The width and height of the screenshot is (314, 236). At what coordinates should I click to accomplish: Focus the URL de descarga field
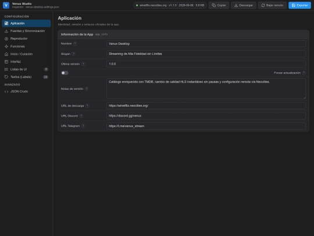click(206, 105)
